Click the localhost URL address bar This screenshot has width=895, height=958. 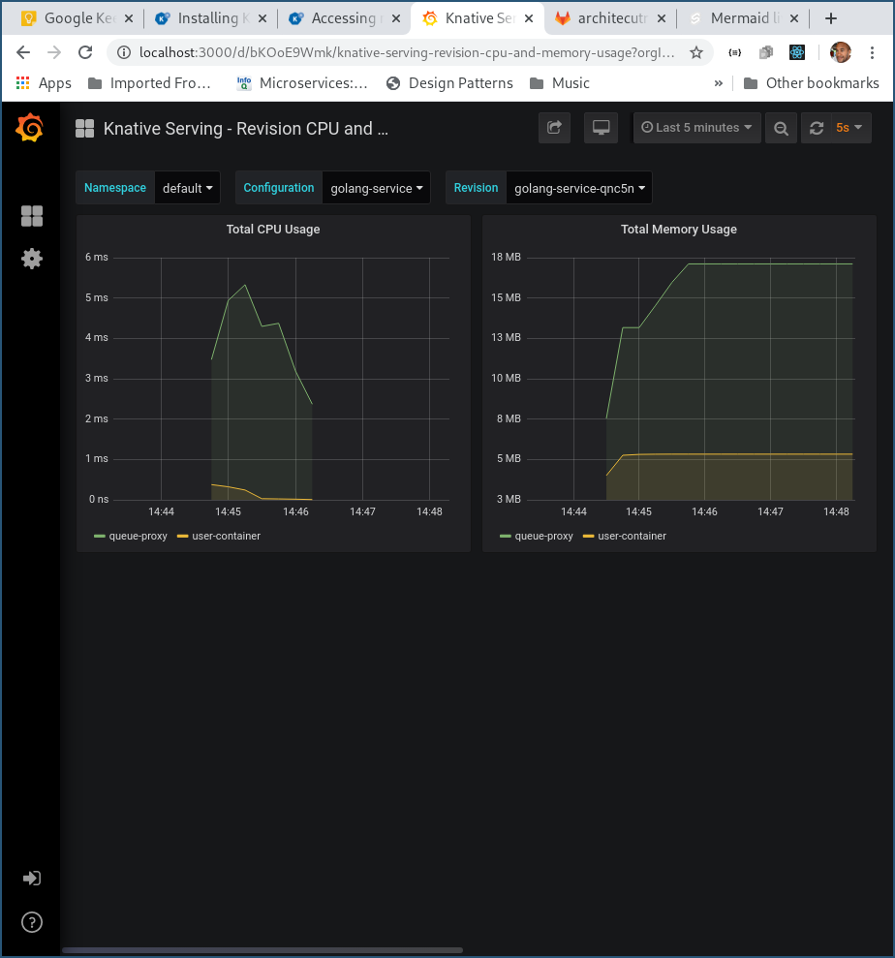point(406,53)
